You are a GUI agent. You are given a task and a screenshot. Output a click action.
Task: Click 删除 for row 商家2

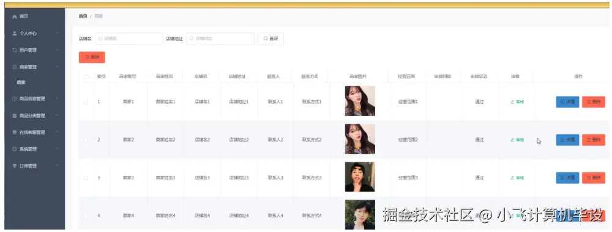coord(593,140)
